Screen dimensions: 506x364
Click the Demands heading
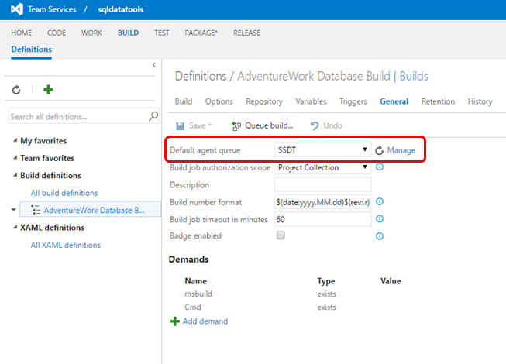(189, 259)
